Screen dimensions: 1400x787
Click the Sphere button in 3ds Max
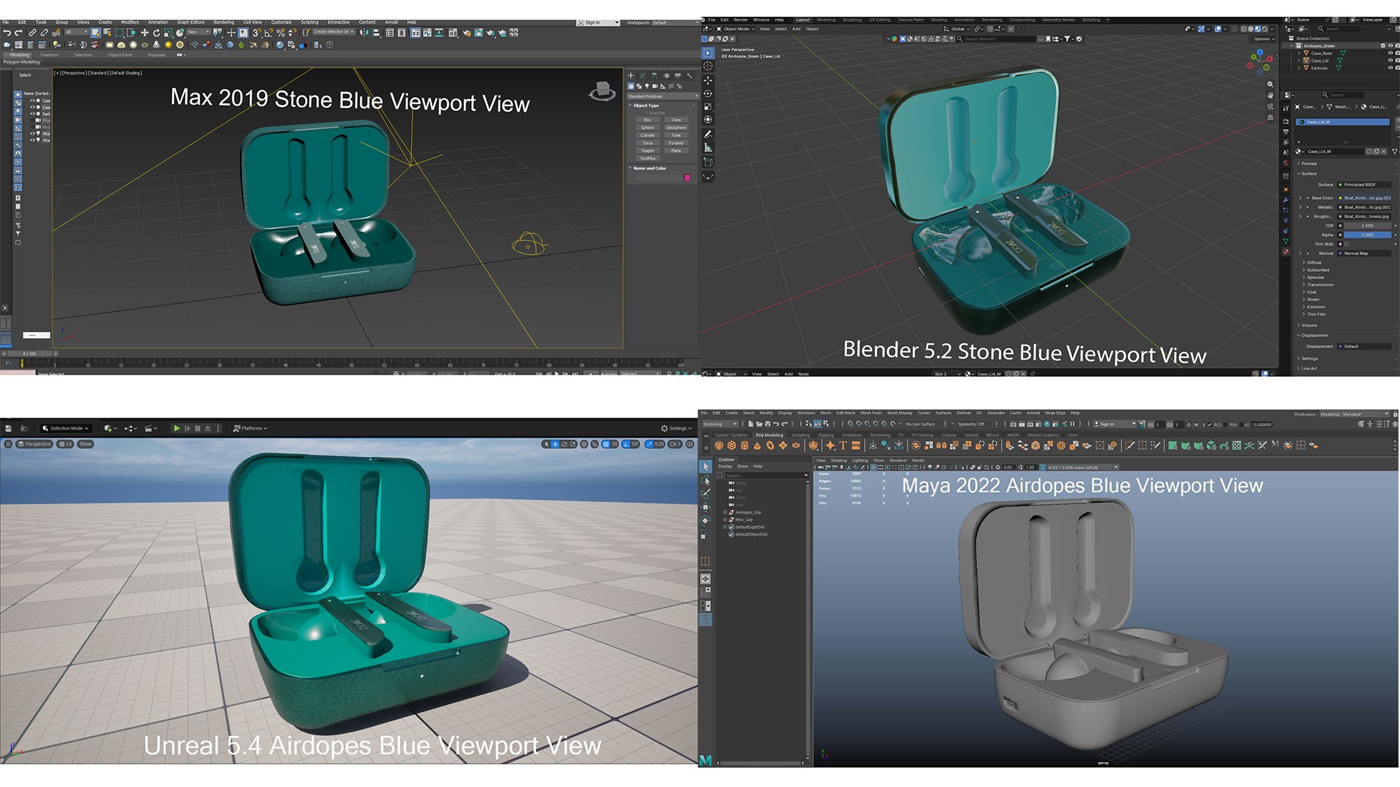point(647,128)
